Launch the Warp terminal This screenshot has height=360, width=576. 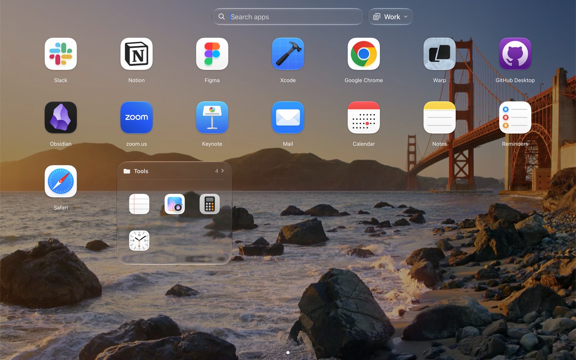440,54
